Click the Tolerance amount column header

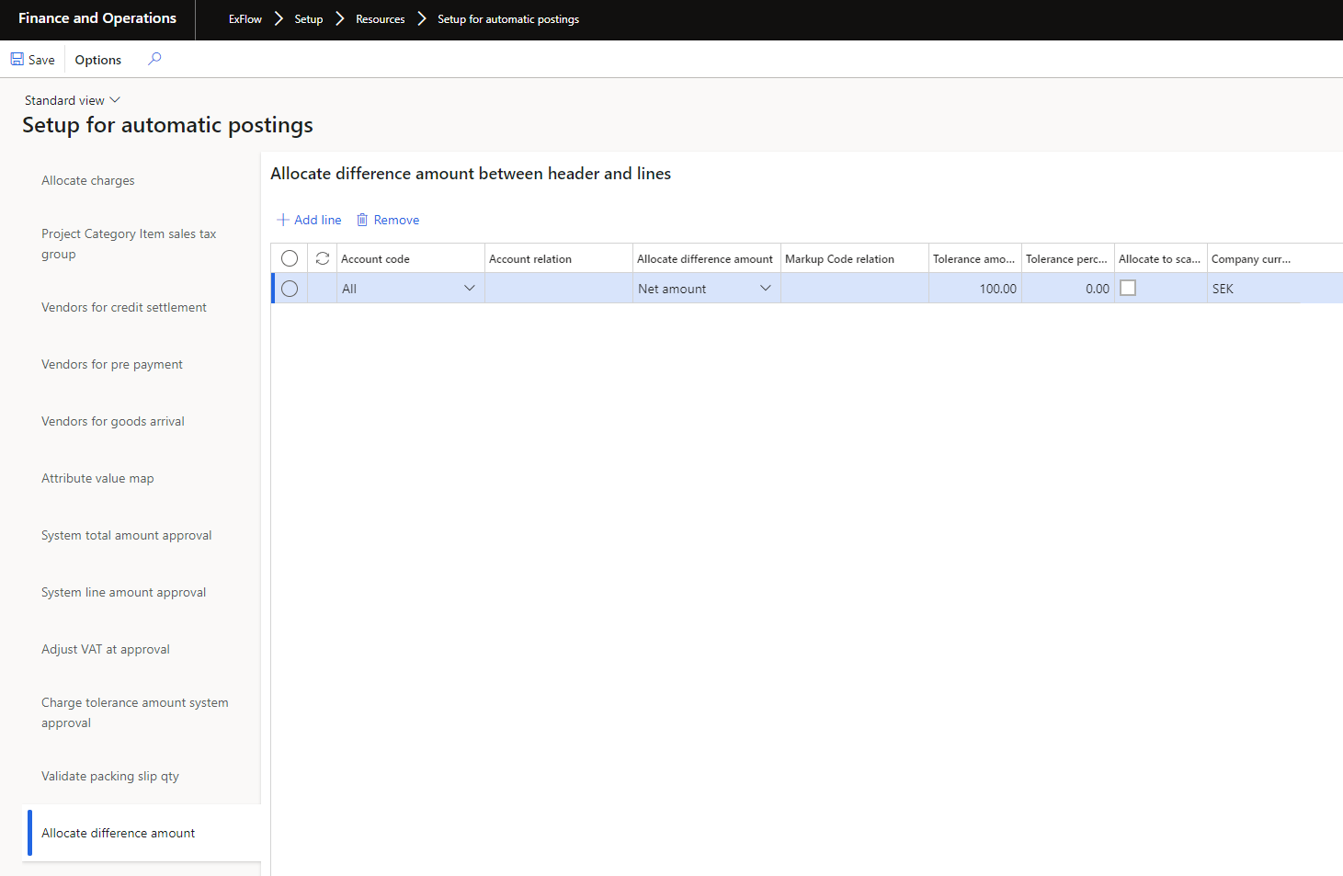pyautogui.click(x=974, y=258)
